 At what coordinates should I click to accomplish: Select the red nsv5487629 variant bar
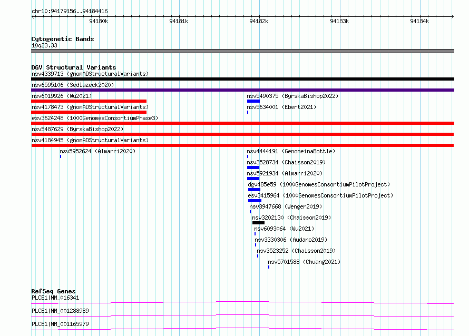242,134
